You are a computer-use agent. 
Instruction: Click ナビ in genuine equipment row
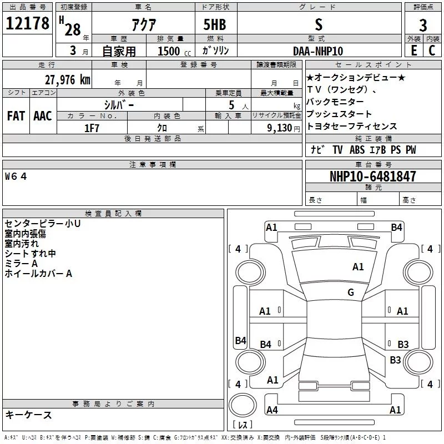[317, 149]
